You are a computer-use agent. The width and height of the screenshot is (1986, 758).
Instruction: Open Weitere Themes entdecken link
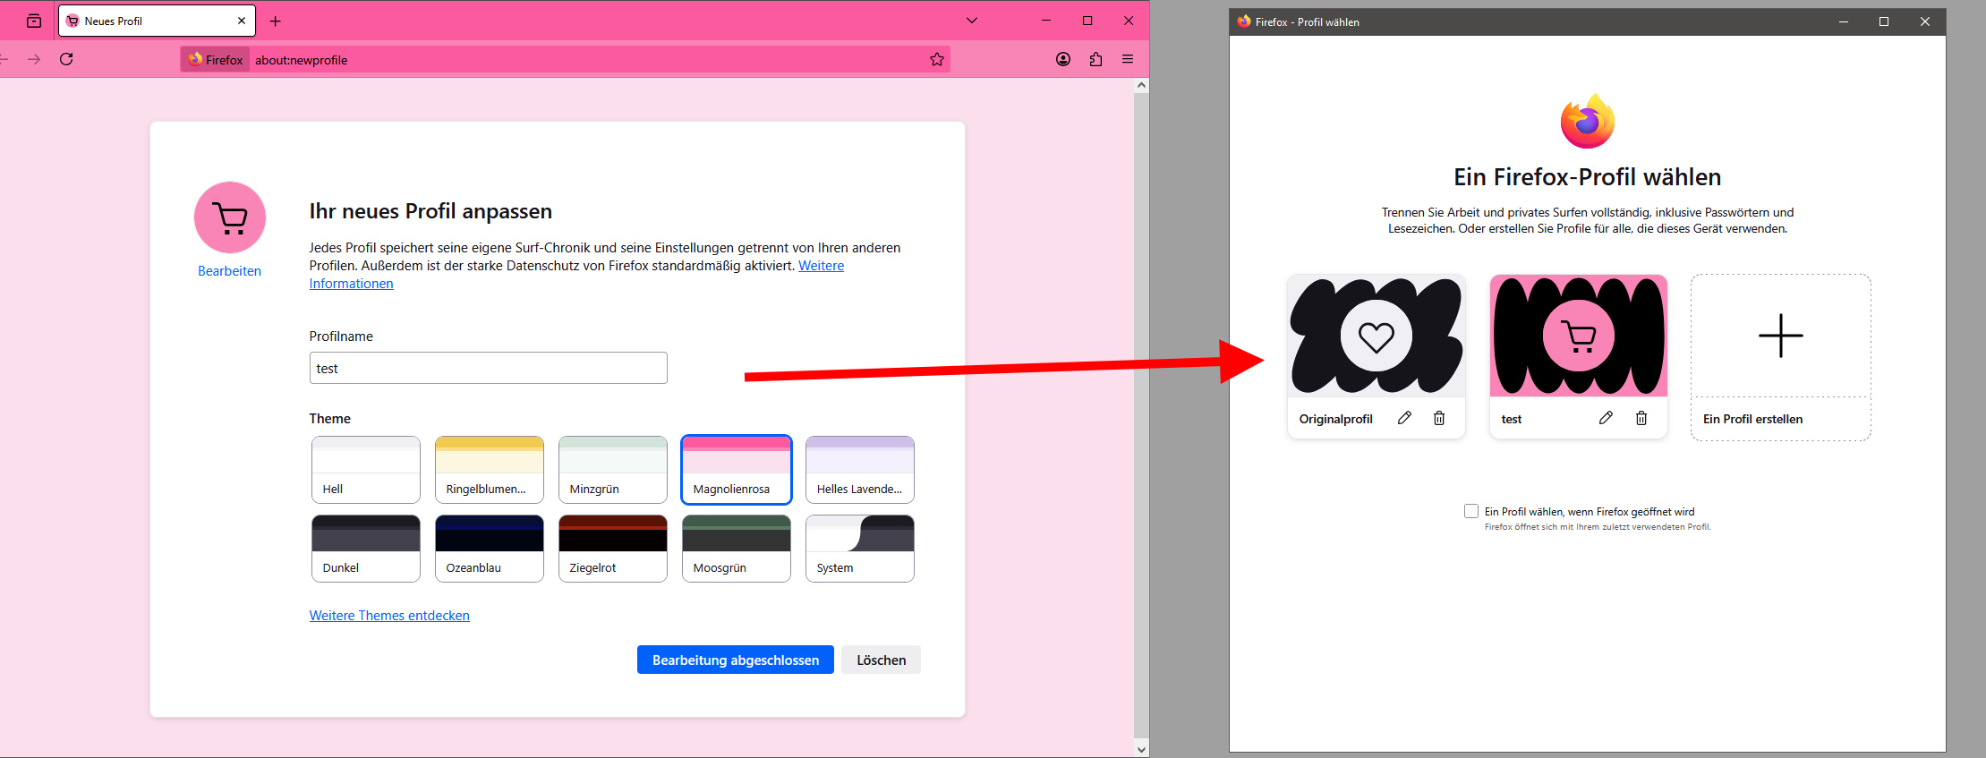389,616
